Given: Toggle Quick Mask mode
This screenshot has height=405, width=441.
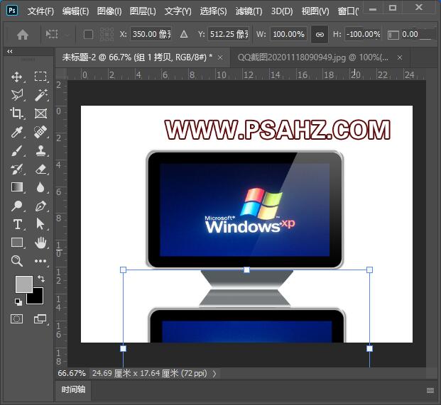Looking at the screenshot, I should 16,318.
